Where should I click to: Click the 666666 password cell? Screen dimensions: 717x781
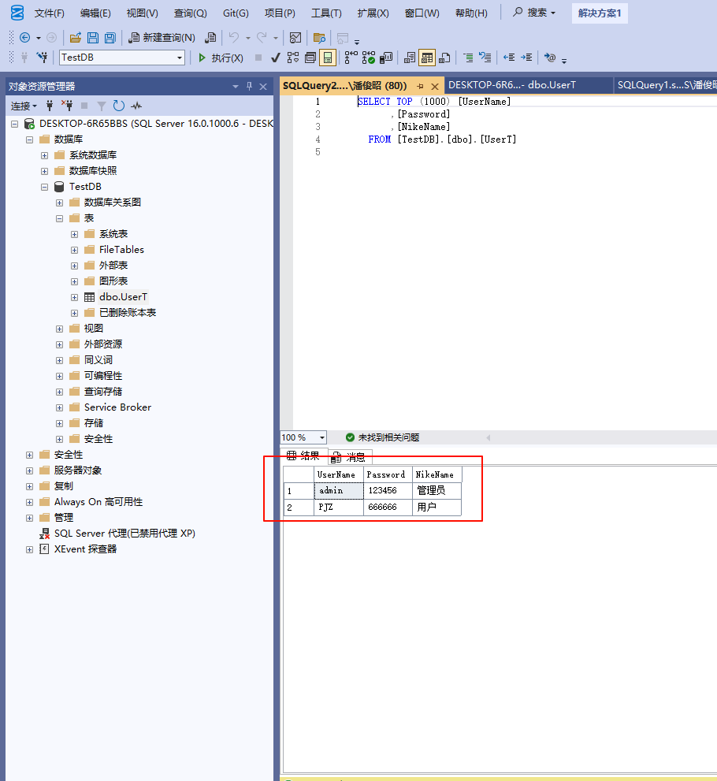point(388,507)
